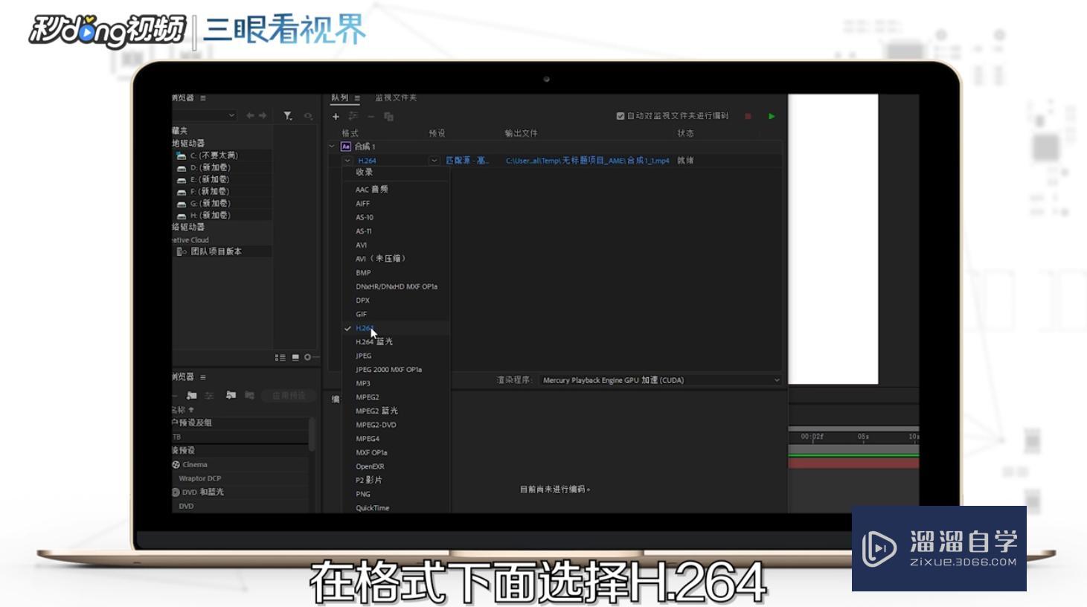
Task: Click the remove minus icon in queue toolbar
Action: tap(371, 116)
